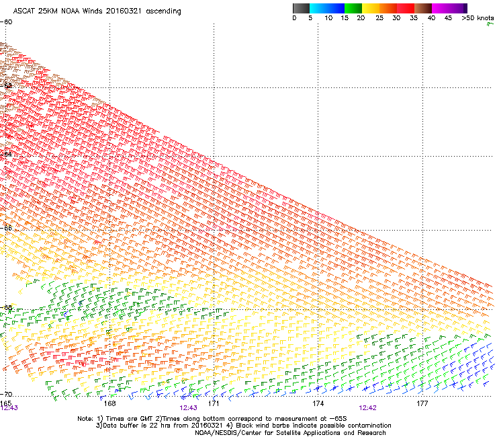
Task: Click the longitude label '177'
Action: [x=422, y=403]
